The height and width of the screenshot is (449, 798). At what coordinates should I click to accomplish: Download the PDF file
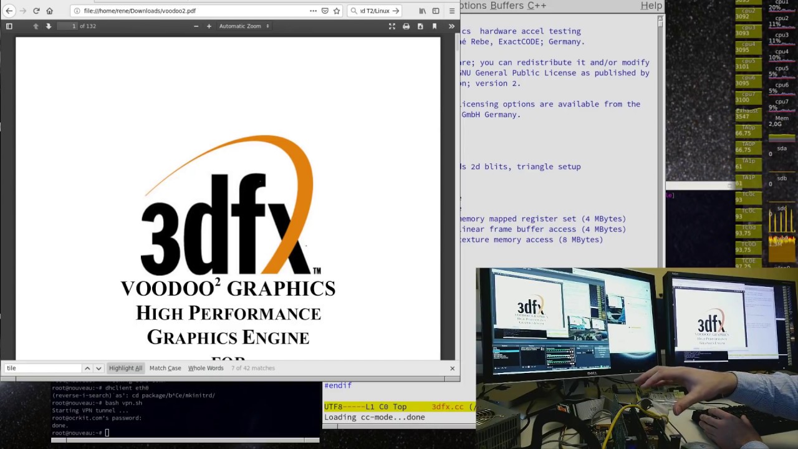coord(420,26)
